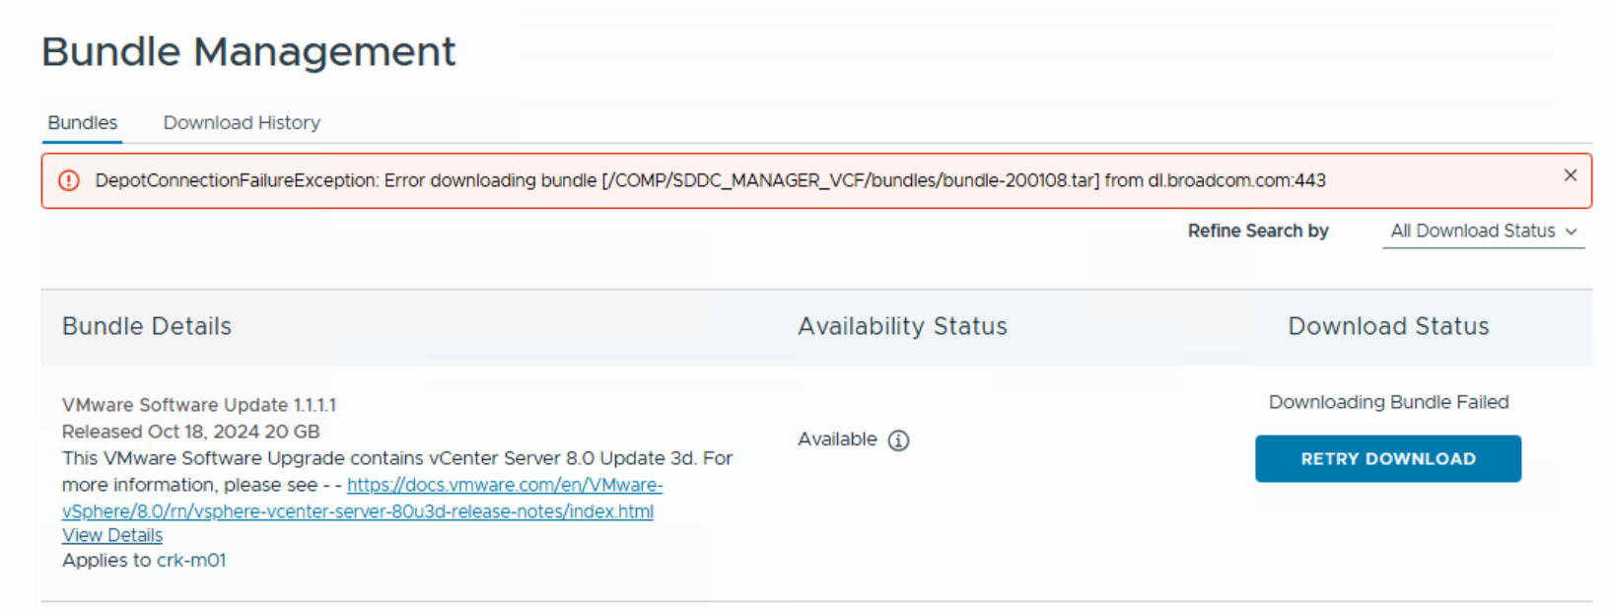Image resolution: width=1611 pixels, height=609 pixels.
Task: Click the VMware Software Update 1.1.1.1 title
Action: click(x=199, y=405)
